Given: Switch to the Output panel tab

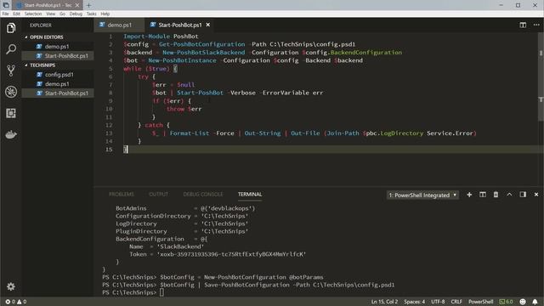Looking at the screenshot, I should (159, 195).
